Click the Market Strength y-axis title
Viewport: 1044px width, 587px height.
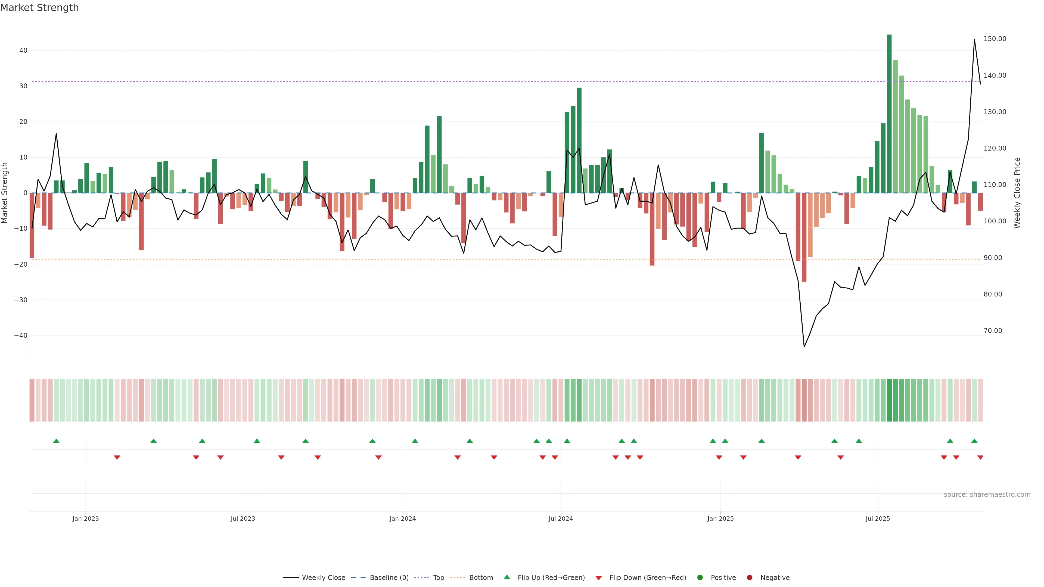tap(5, 193)
